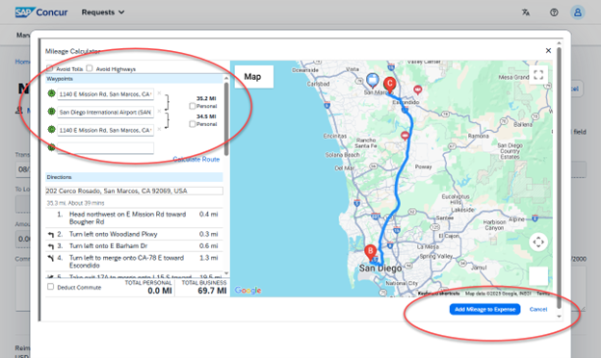Click the Cancel link

coord(538,309)
